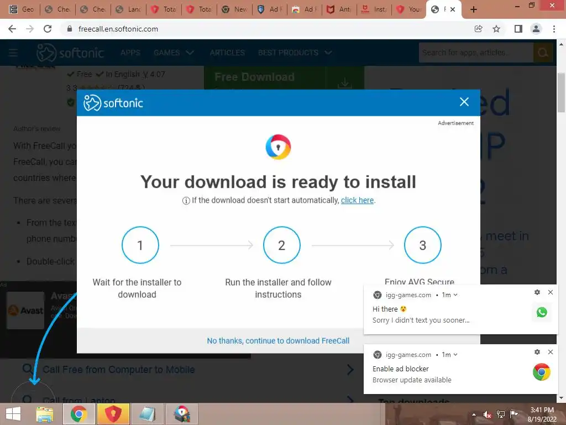Screen dimensions: 566x425
Task: Switch to the 'Geo' tab
Action: (22, 9)
